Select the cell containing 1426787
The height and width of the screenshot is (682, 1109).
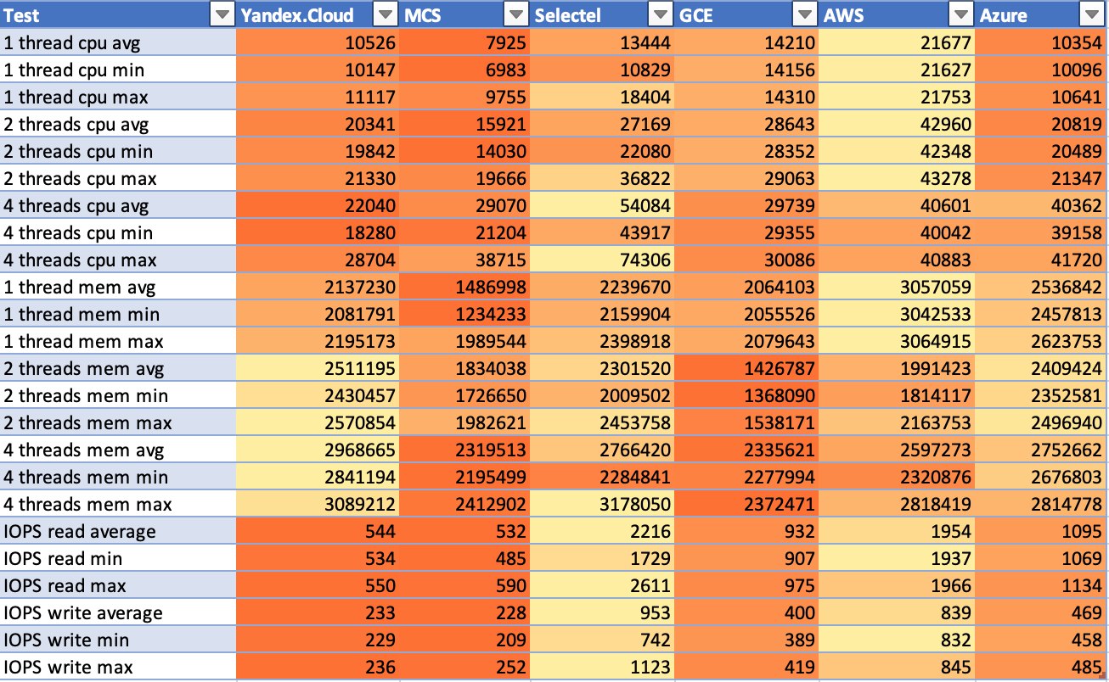(746, 369)
